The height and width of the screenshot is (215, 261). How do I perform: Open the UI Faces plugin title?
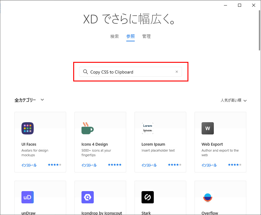tap(29, 144)
